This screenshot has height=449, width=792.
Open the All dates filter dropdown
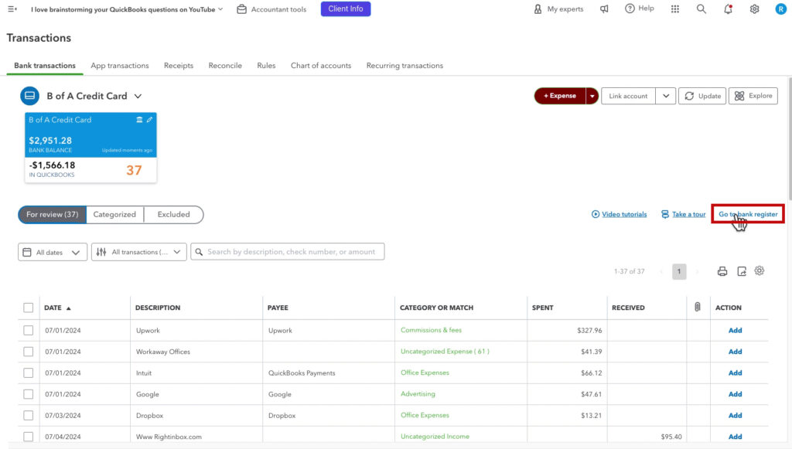point(52,251)
